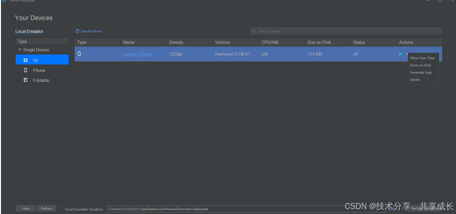The width and height of the screenshot is (456, 214).
Task: Click the Your Devices heading
Action: click(x=34, y=18)
